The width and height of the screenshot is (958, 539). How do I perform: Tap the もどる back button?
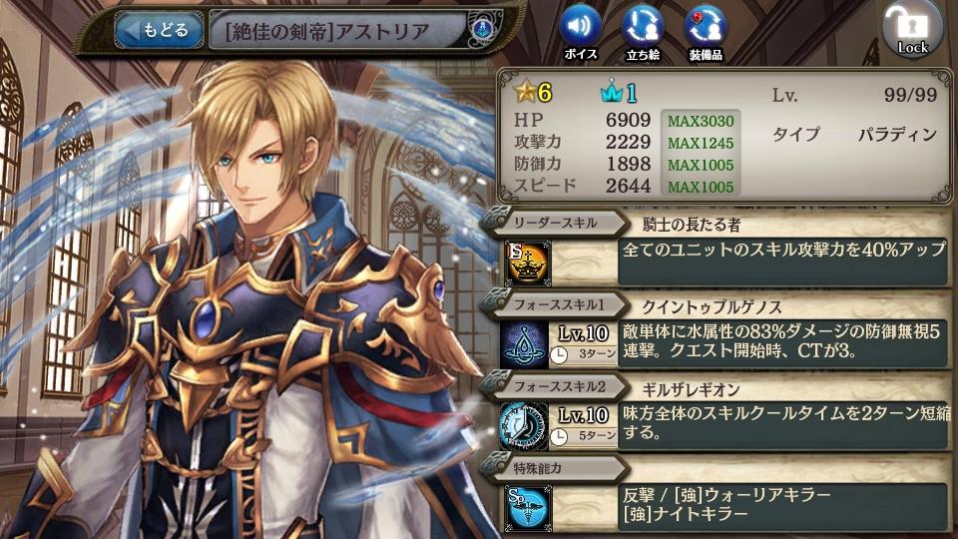[160, 30]
